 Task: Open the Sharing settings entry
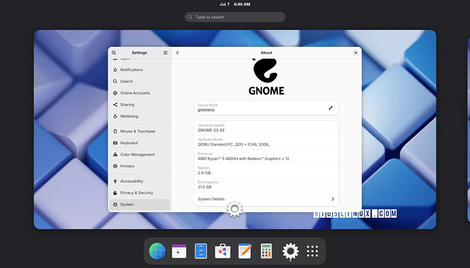[140, 105]
